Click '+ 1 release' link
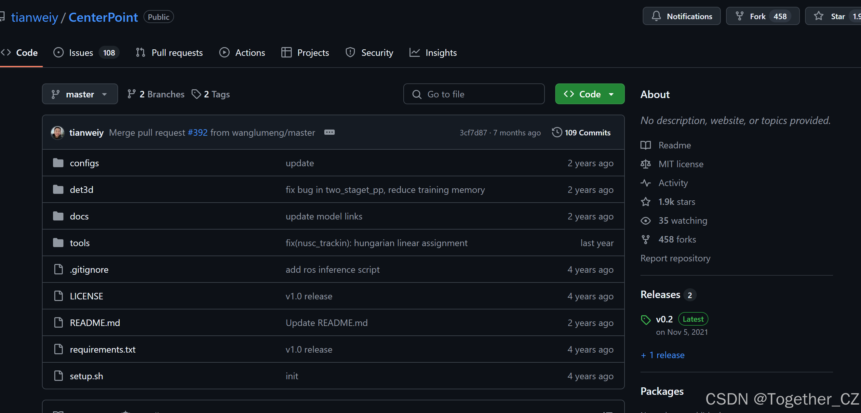The width and height of the screenshot is (861, 413). [x=663, y=355]
